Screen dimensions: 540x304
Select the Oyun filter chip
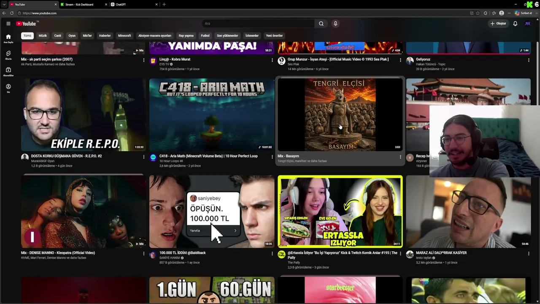(72, 36)
